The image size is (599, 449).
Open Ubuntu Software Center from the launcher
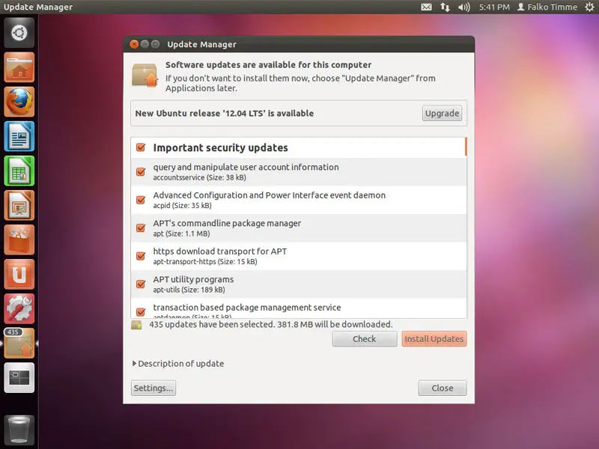click(x=19, y=239)
